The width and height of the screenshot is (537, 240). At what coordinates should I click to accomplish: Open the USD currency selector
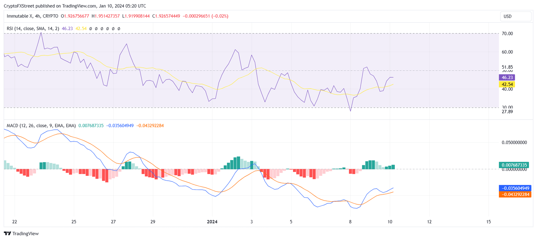[x=516, y=16]
